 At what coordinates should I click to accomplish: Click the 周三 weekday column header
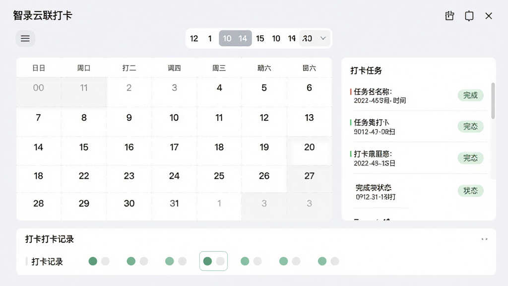219,68
